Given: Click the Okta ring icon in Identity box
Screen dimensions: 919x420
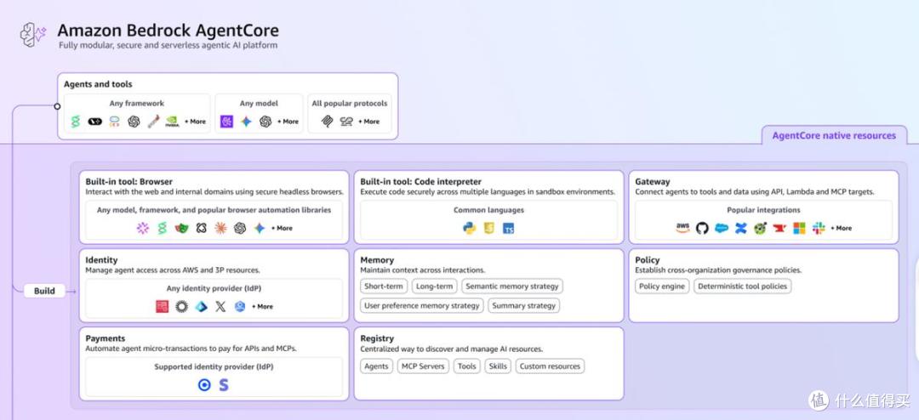Looking at the screenshot, I should tap(182, 306).
